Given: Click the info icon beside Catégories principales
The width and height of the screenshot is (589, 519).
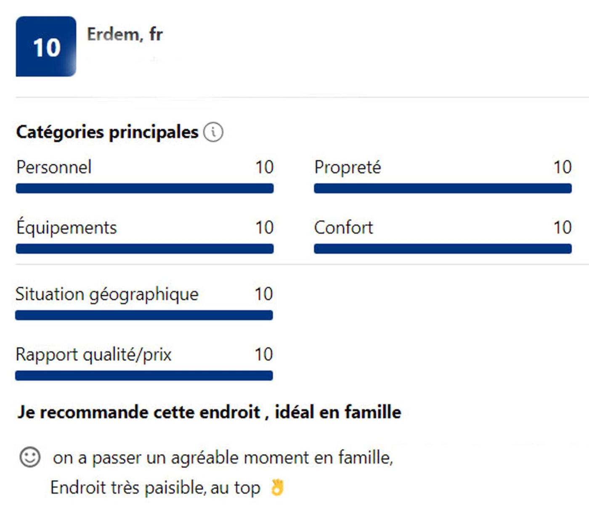Looking at the screenshot, I should click(x=213, y=132).
